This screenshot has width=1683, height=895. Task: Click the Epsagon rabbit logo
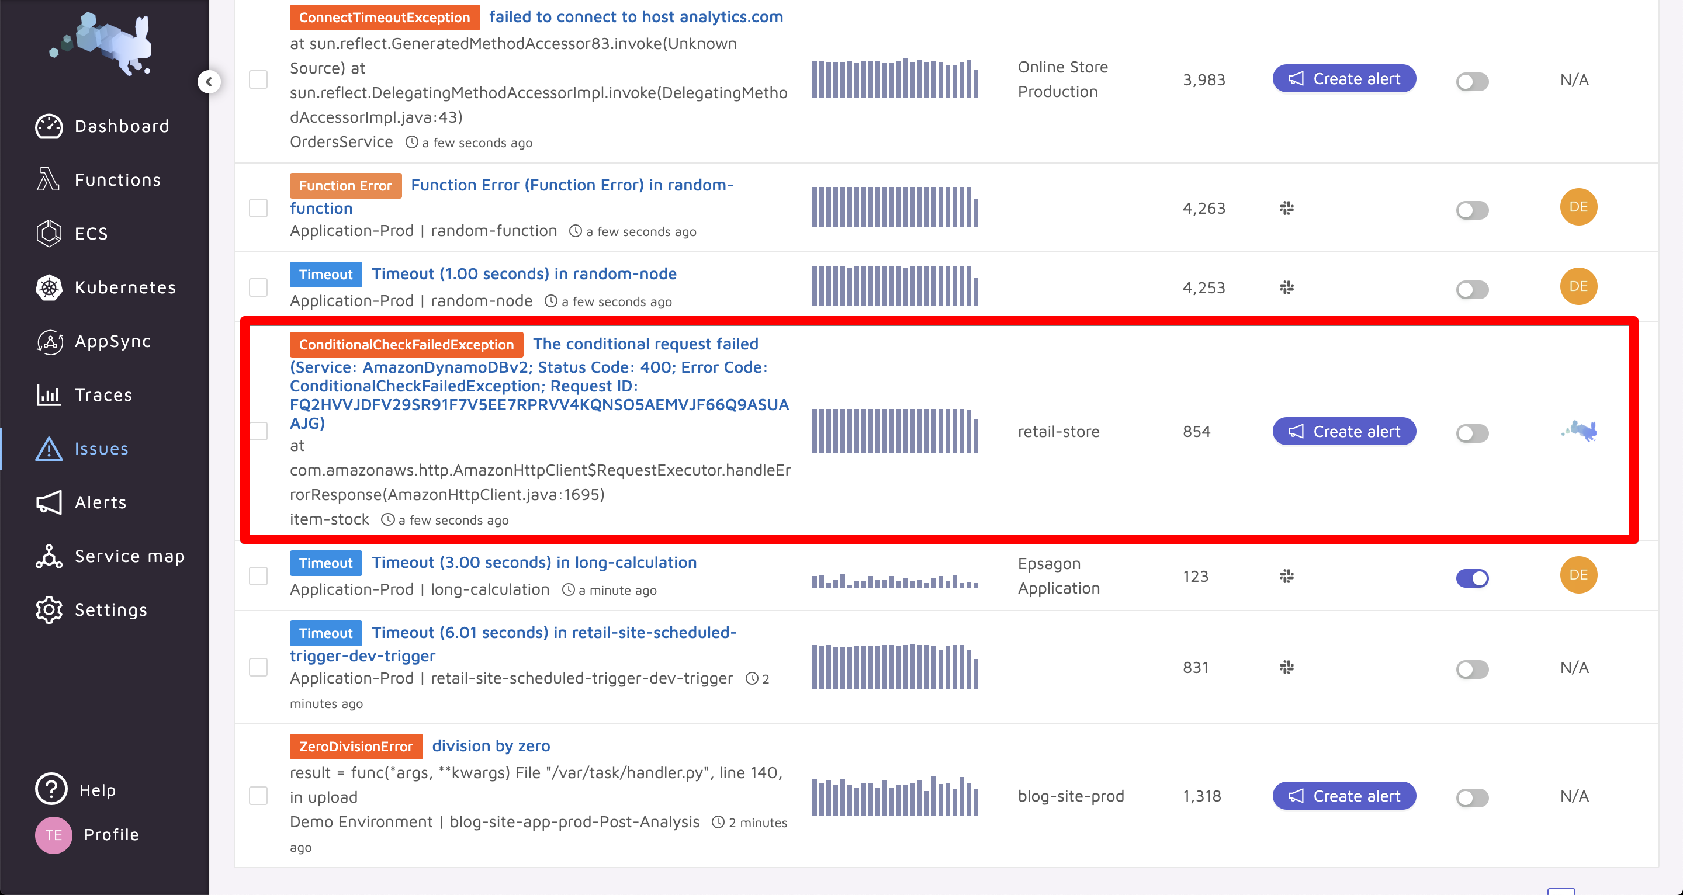[x=101, y=44]
